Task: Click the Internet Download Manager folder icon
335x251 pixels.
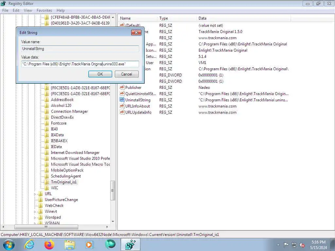Action: click(x=47, y=153)
